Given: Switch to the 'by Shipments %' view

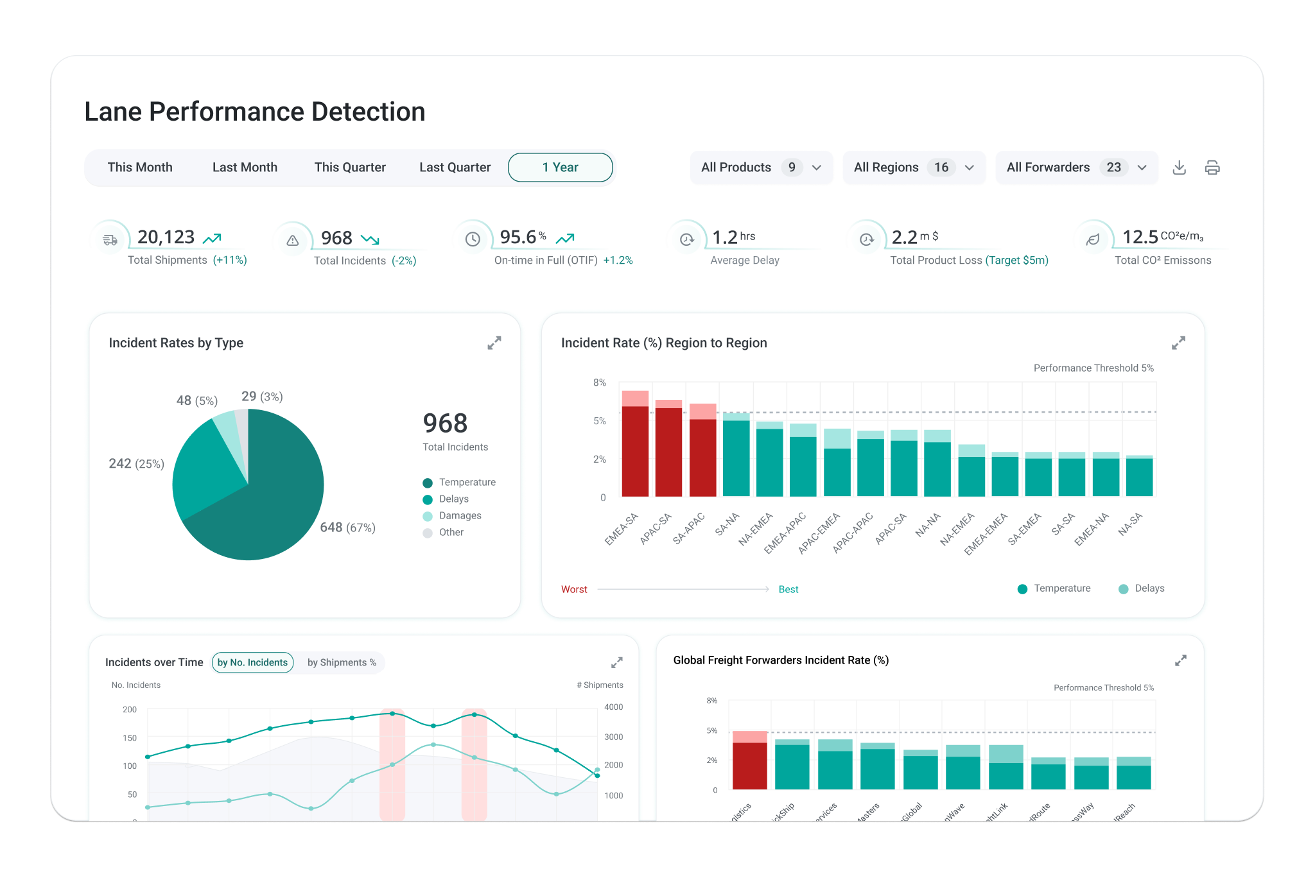Looking at the screenshot, I should (x=342, y=662).
